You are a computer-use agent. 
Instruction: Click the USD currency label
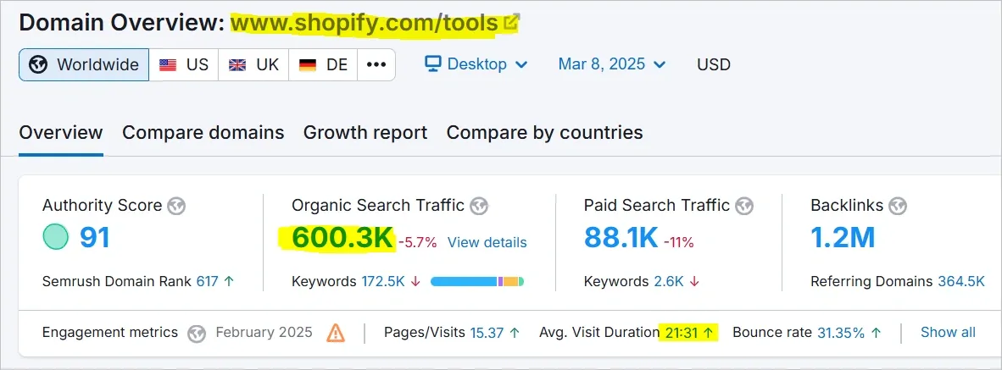click(714, 64)
